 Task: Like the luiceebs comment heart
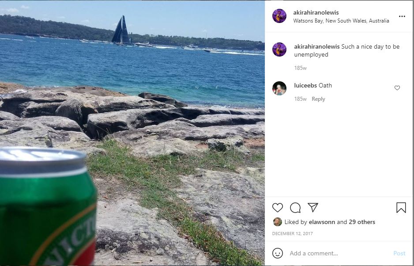pyautogui.click(x=397, y=88)
